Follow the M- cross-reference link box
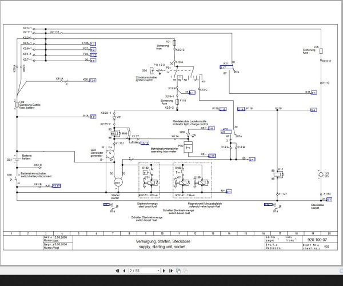This screenshot has width=343, height=286. pyautogui.click(x=229, y=192)
